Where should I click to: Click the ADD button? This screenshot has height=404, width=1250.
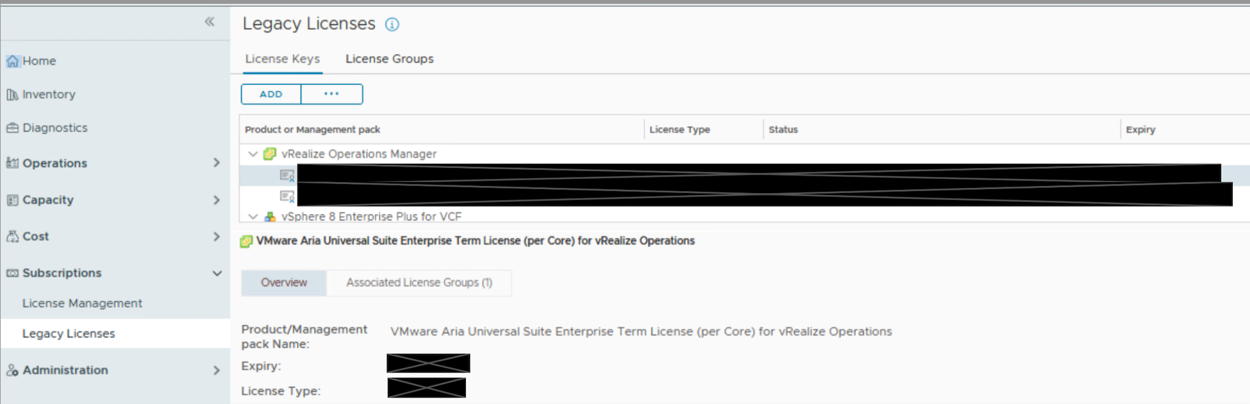(x=271, y=94)
